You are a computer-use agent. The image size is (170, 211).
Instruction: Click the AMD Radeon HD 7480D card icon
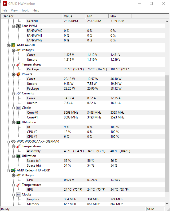13,170
